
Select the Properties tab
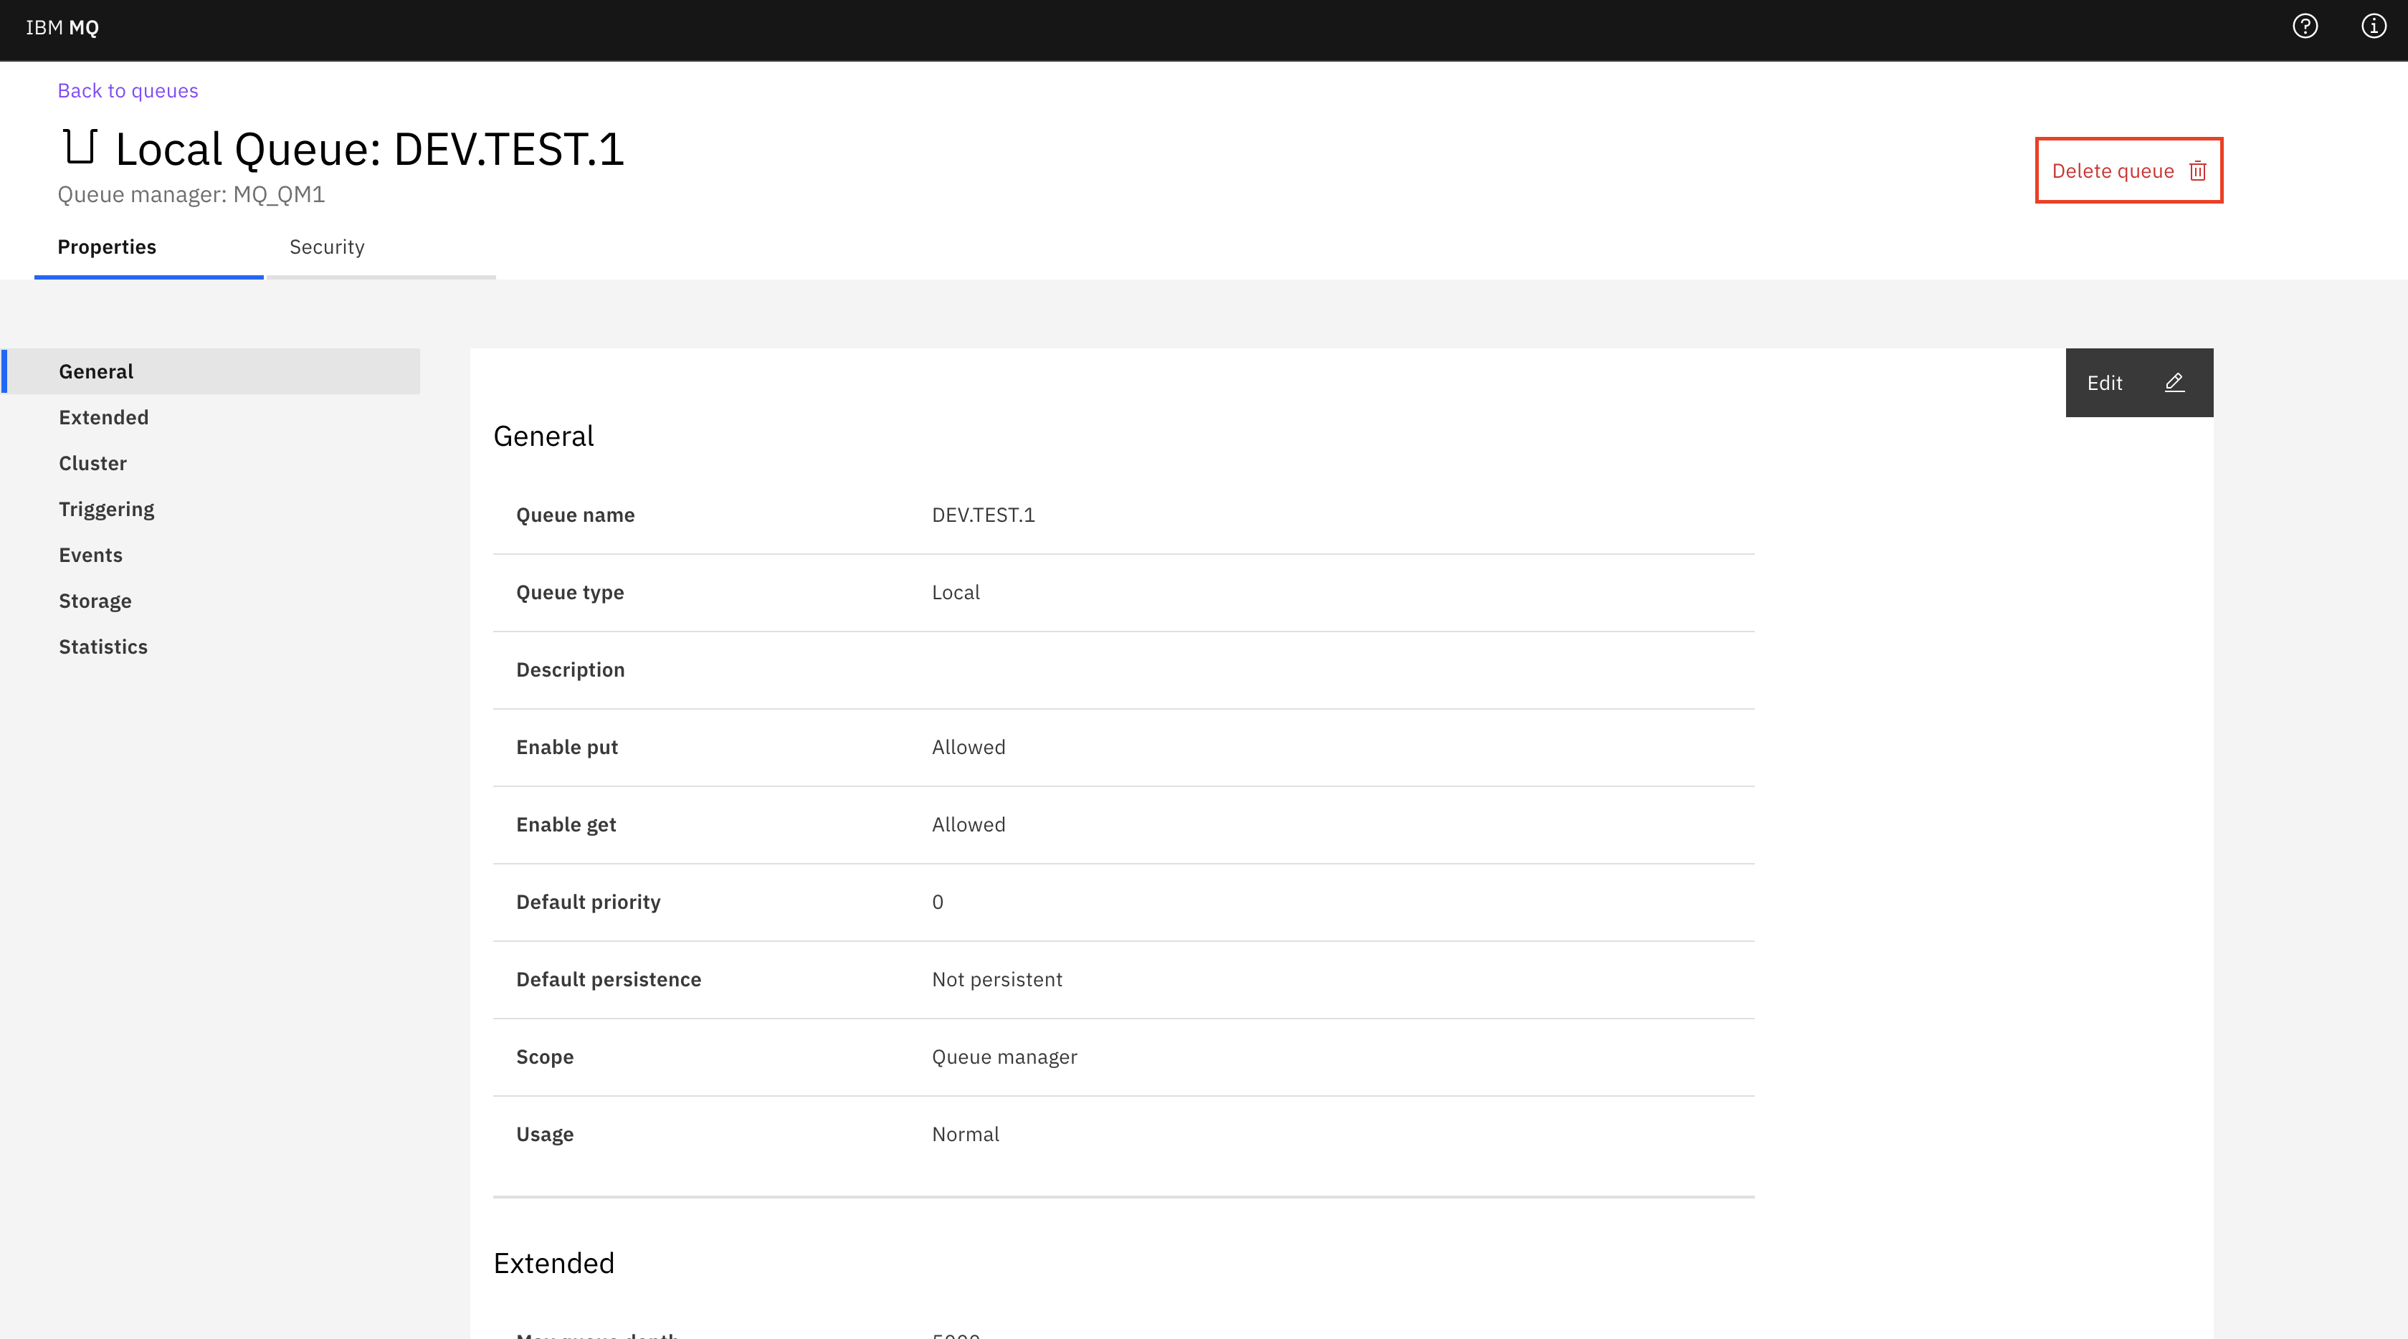[107, 247]
